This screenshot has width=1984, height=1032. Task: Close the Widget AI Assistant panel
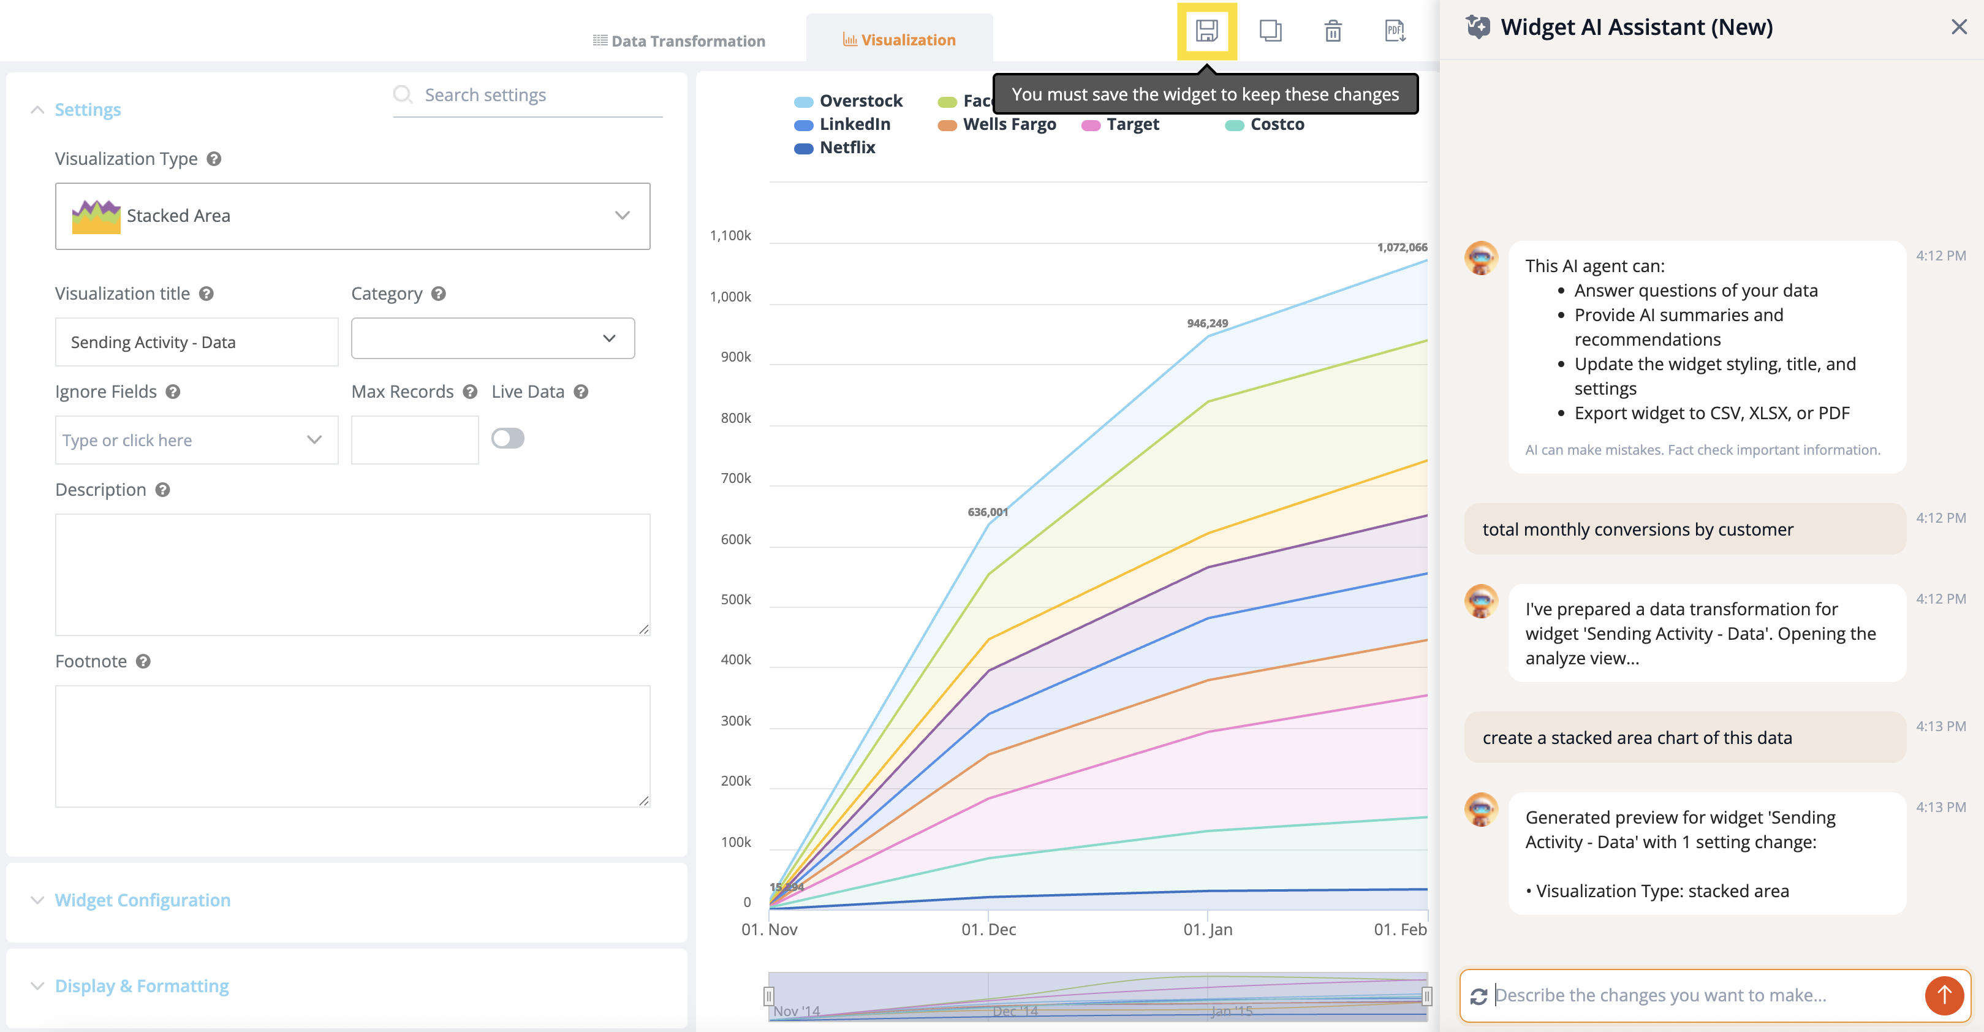coord(1959,27)
